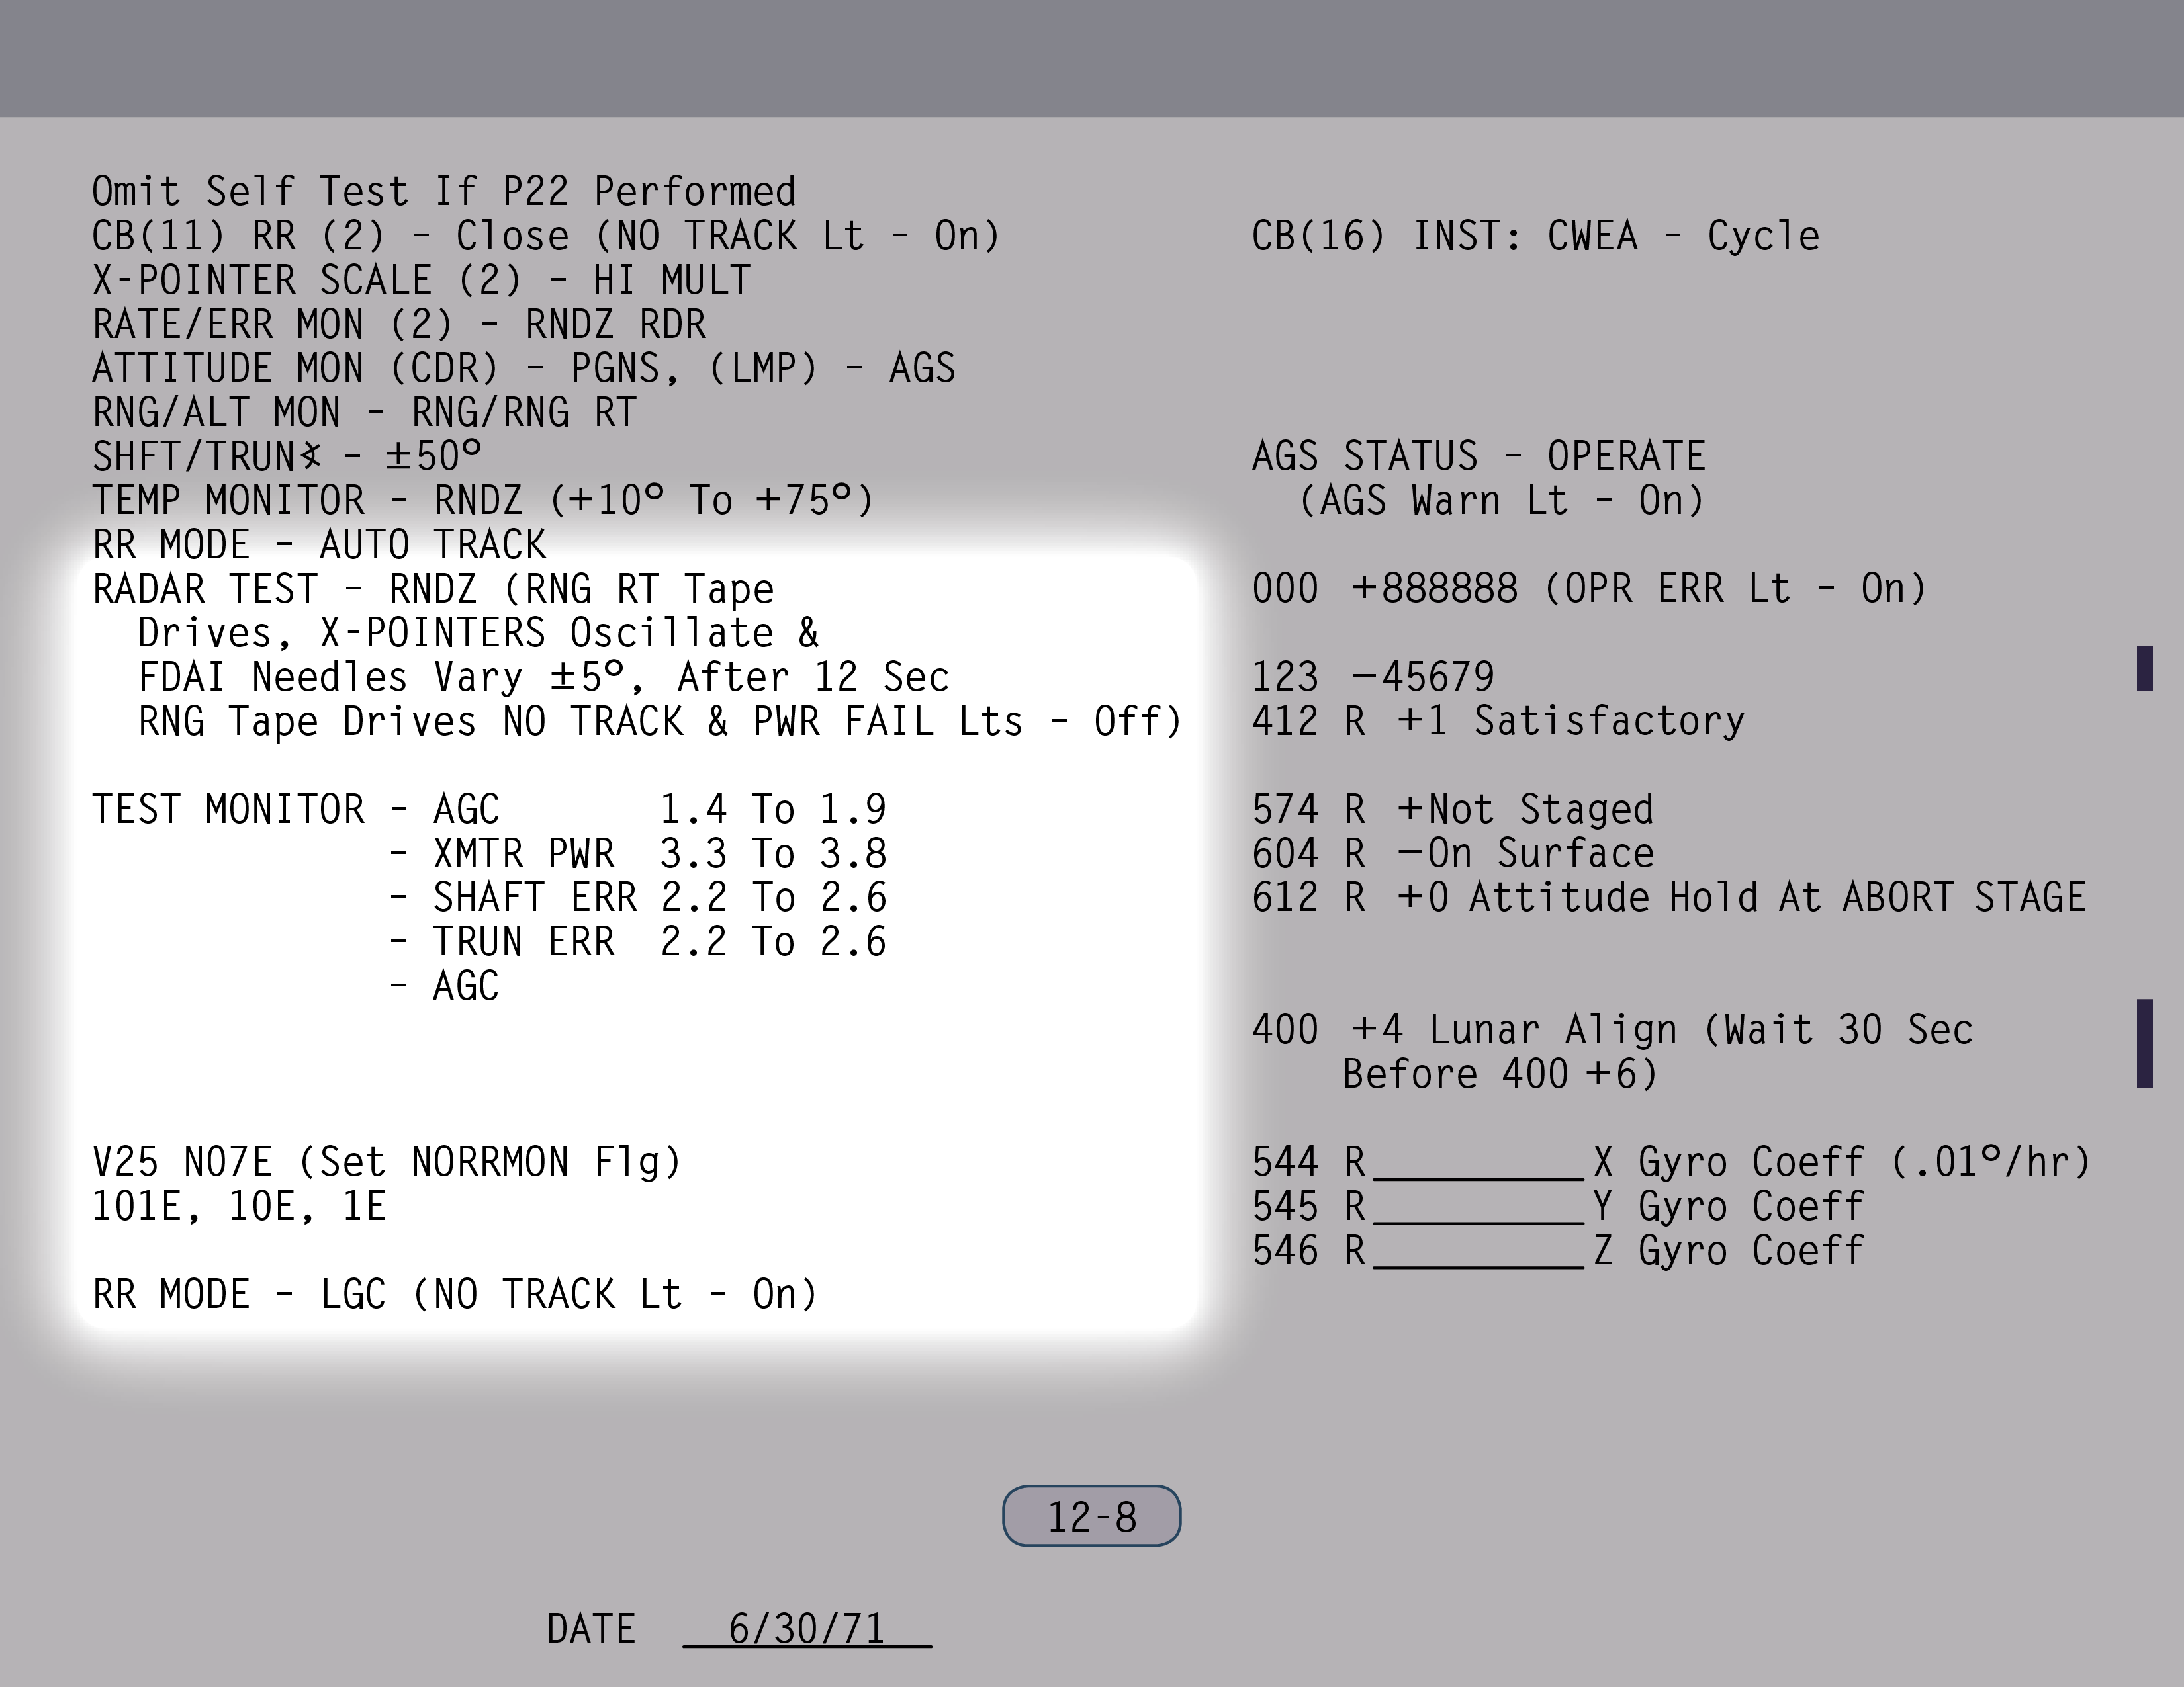Click the 000 +888888 OPR ERR entry

[1588, 589]
